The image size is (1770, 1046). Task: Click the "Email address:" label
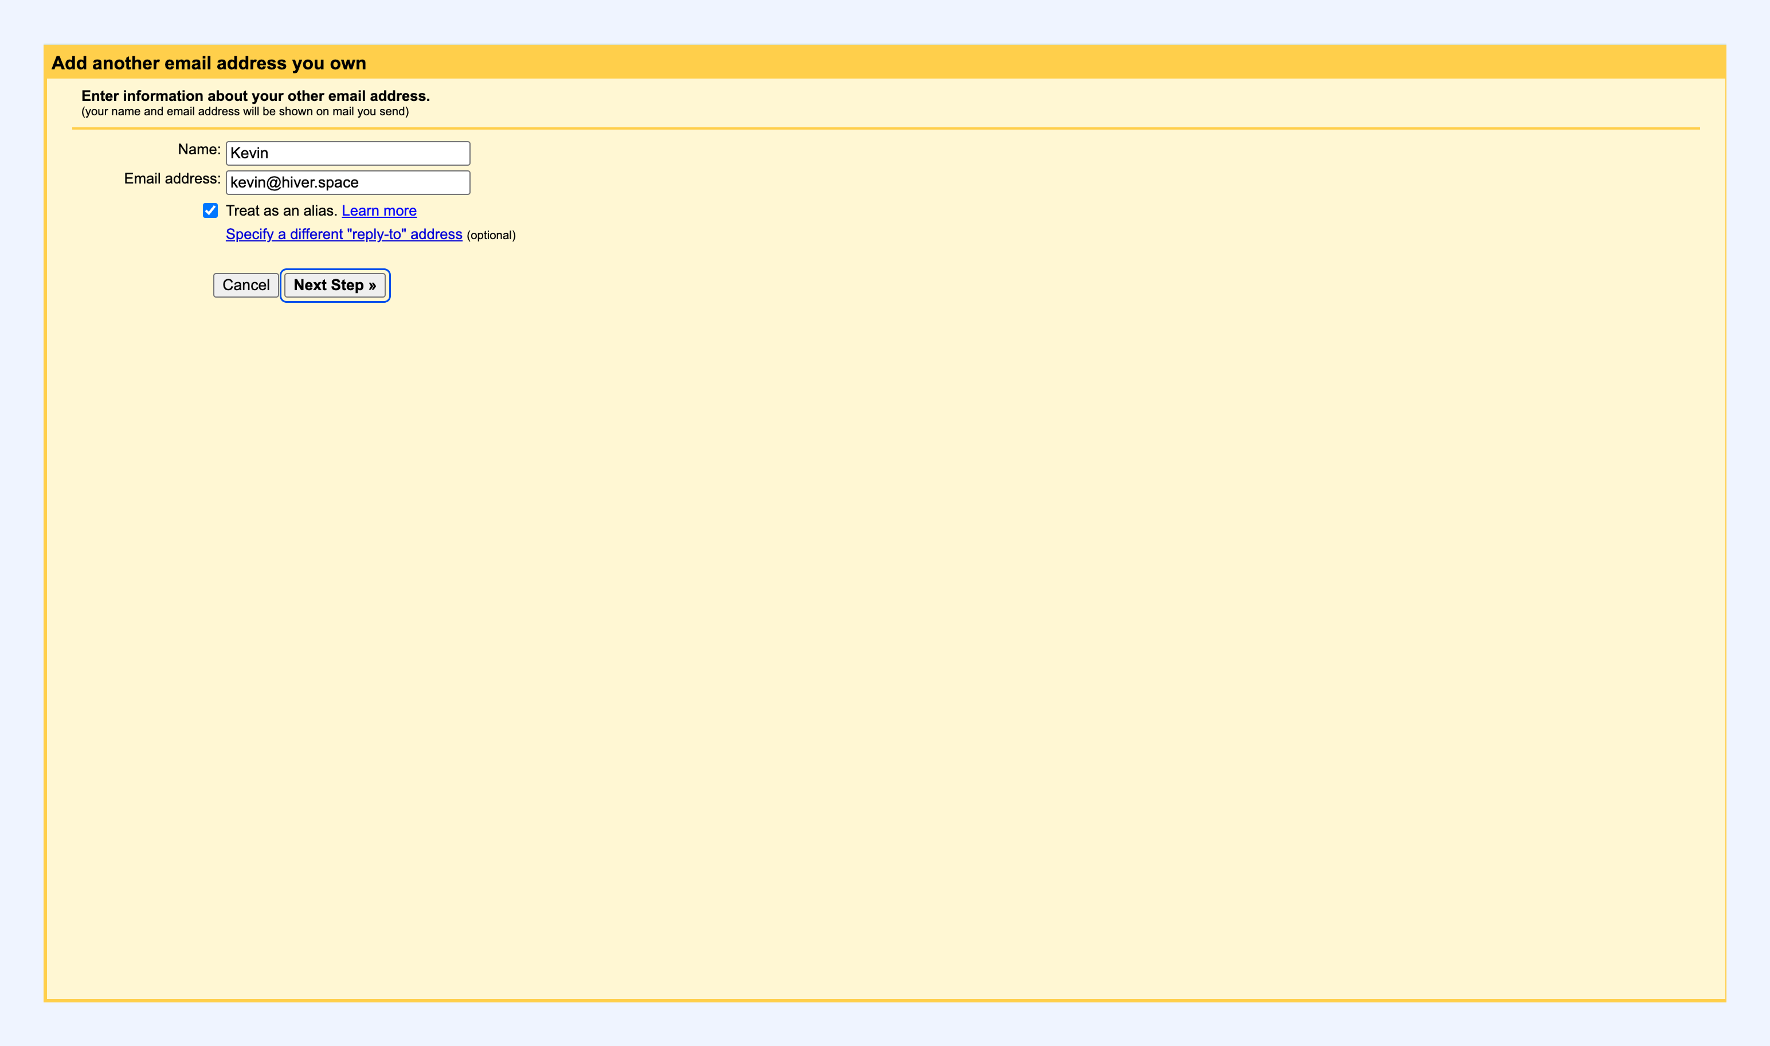coord(173,178)
